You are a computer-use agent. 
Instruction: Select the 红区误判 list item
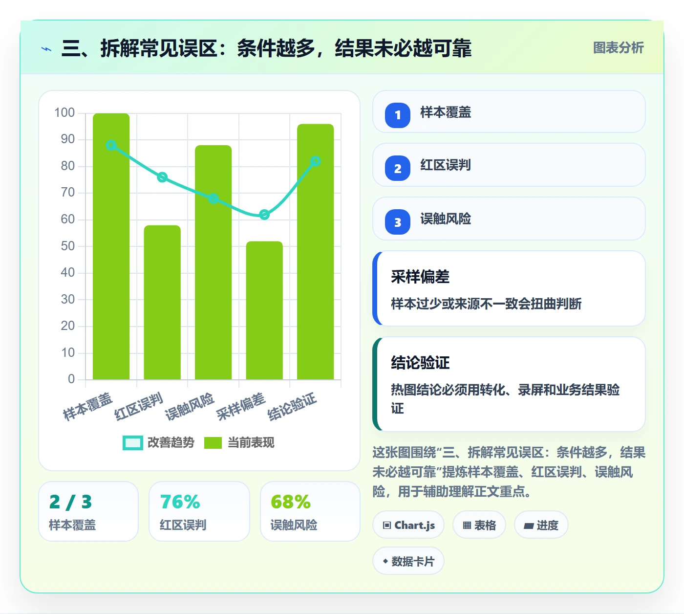509,165
